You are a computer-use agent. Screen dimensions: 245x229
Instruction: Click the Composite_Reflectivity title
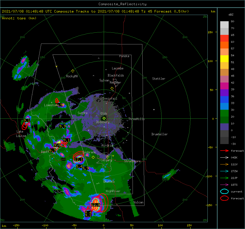[122, 4]
